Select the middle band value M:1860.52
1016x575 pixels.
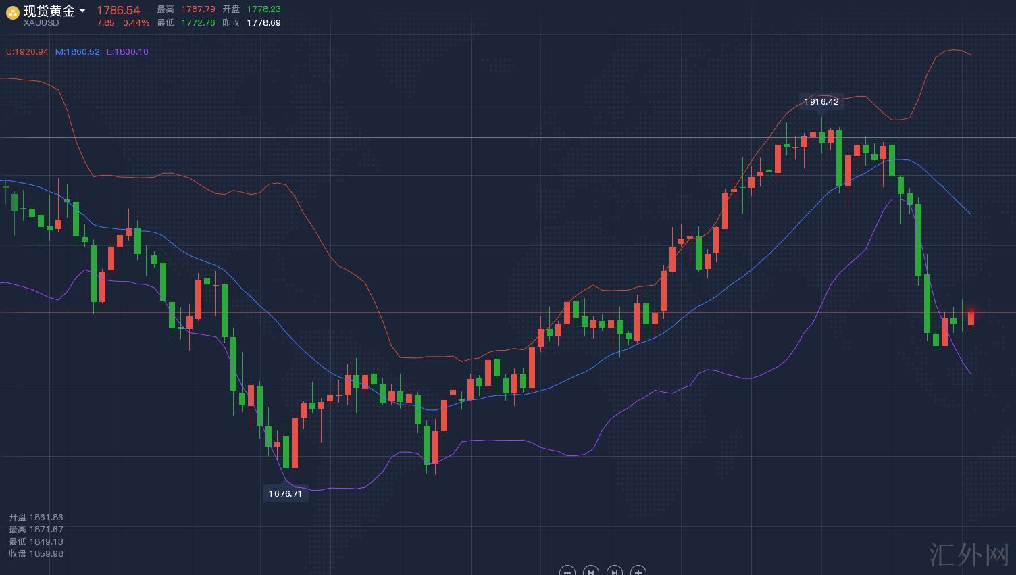[77, 52]
